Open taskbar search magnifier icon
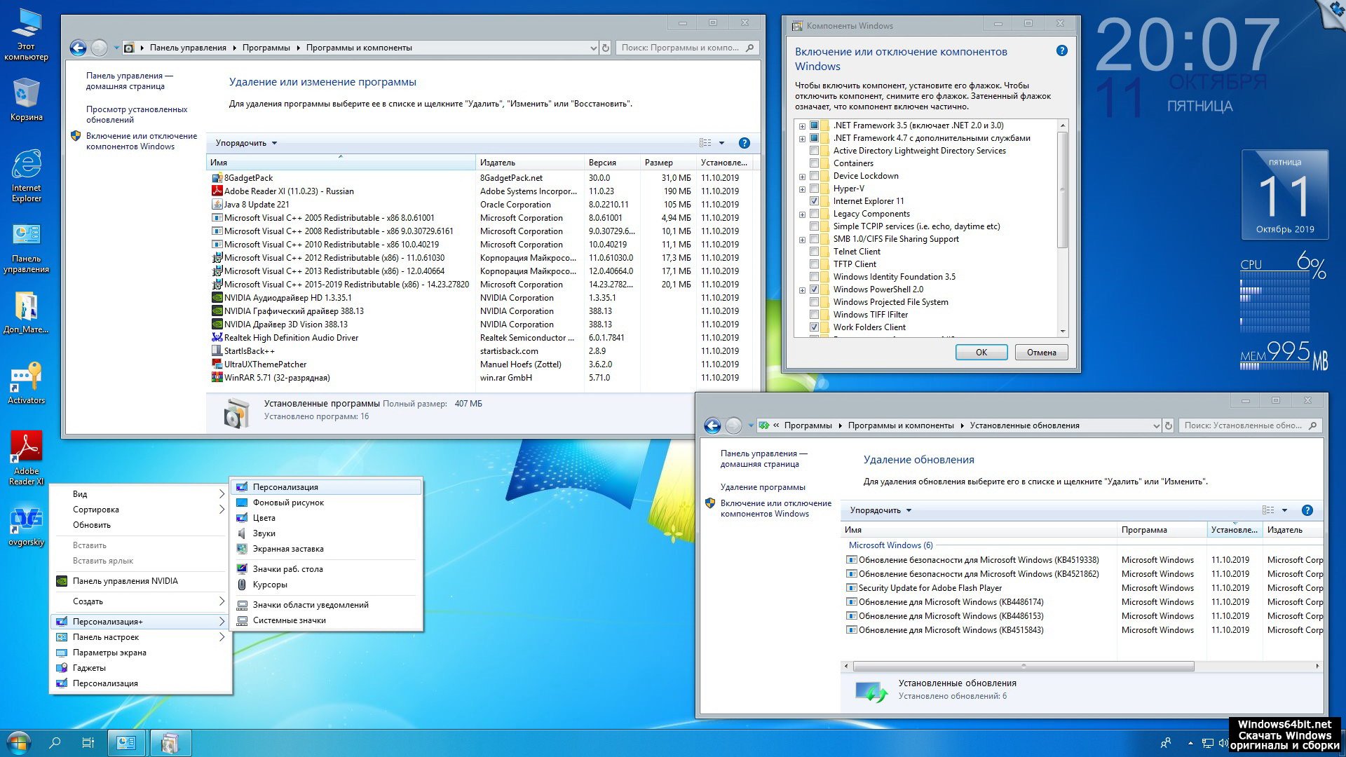The height and width of the screenshot is (757, 1346). [x=55, y=742]
